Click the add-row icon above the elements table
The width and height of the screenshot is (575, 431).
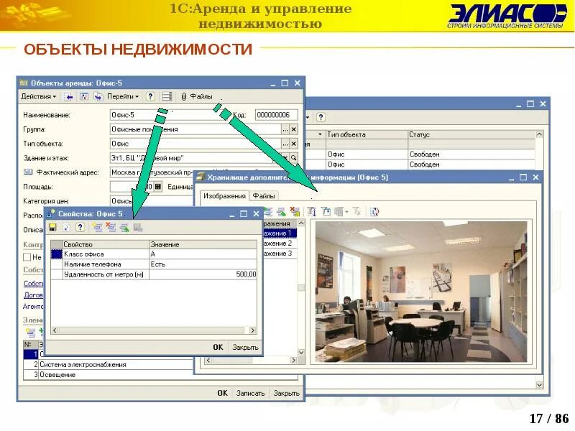pyautogui.click(x=30, y=333)
